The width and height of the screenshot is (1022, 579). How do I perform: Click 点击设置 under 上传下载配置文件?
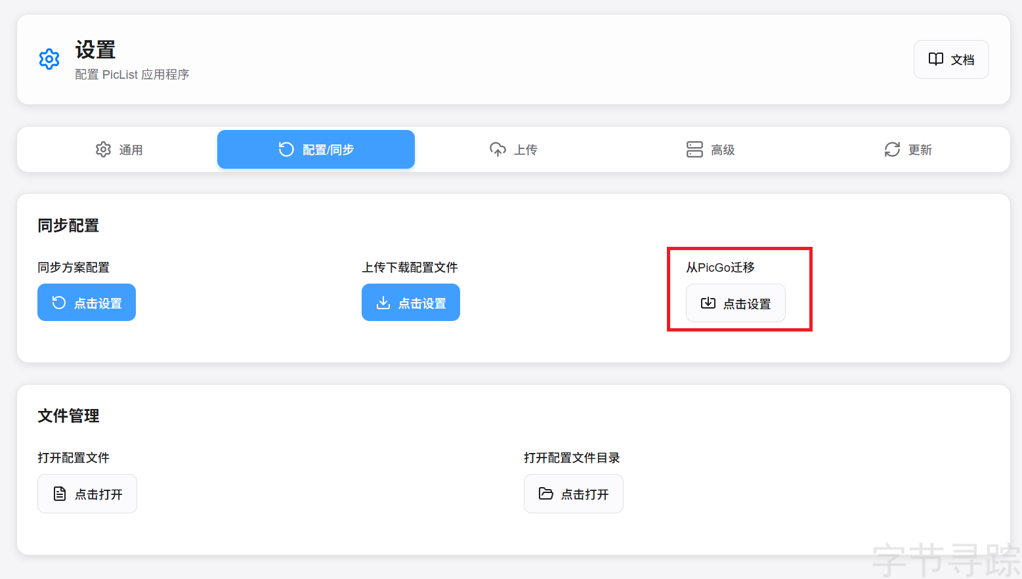click(x=411, y=303)
